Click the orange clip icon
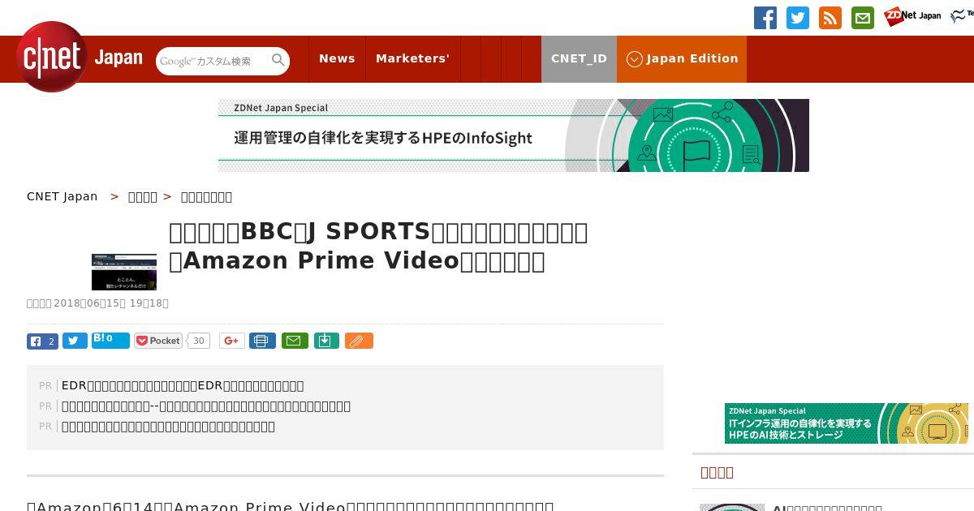The height and width of the screenshot is (511, 974). pos(359,341)
